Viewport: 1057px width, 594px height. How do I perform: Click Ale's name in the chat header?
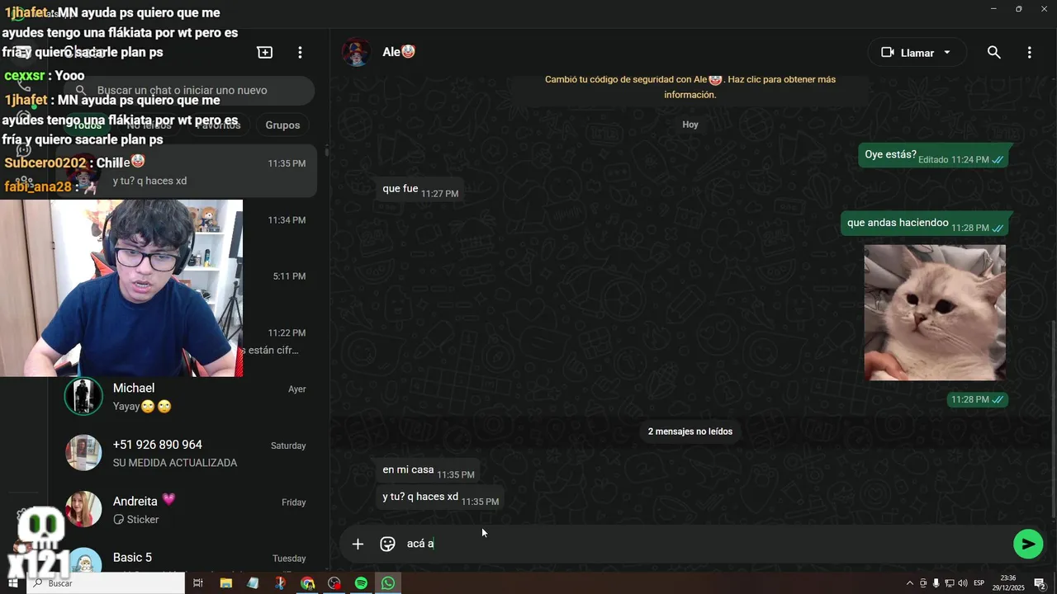tap(399, 52)
